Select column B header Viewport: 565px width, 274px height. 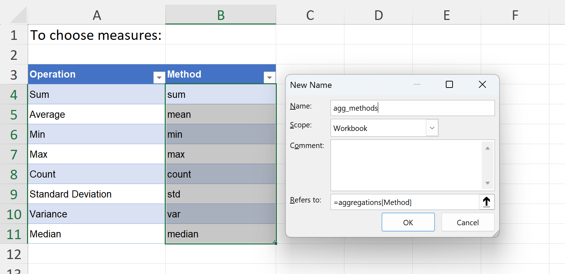(221, 15)
